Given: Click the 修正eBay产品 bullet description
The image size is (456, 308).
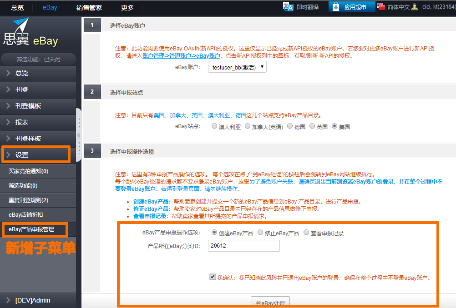Looking at the screenshot, I should [228, 209].
